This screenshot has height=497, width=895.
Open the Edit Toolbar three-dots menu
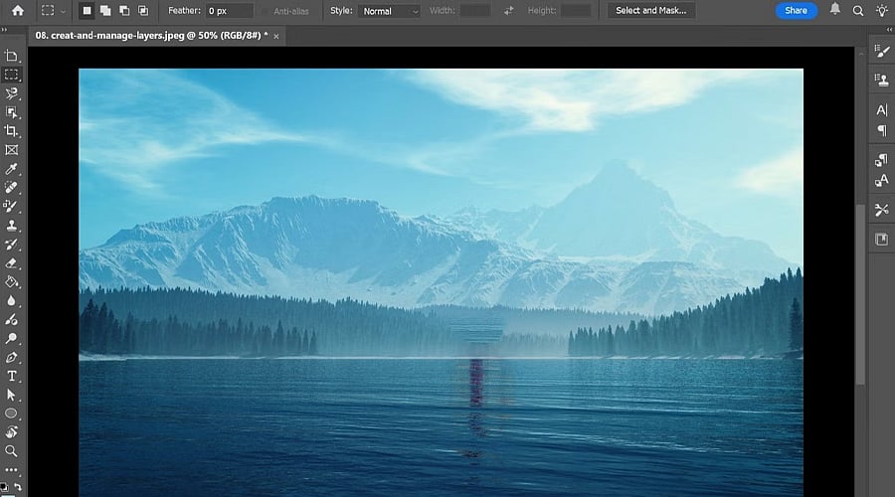[x=11, y=469]
